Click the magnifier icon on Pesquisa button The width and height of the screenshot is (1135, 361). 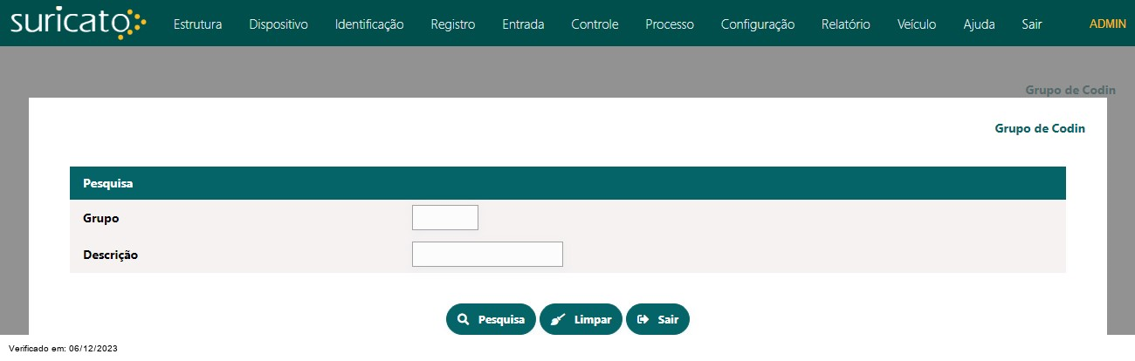(464, 319)
